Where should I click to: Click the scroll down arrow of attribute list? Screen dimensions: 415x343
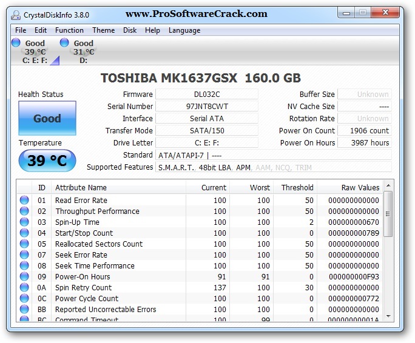click(x=388, y=316)
